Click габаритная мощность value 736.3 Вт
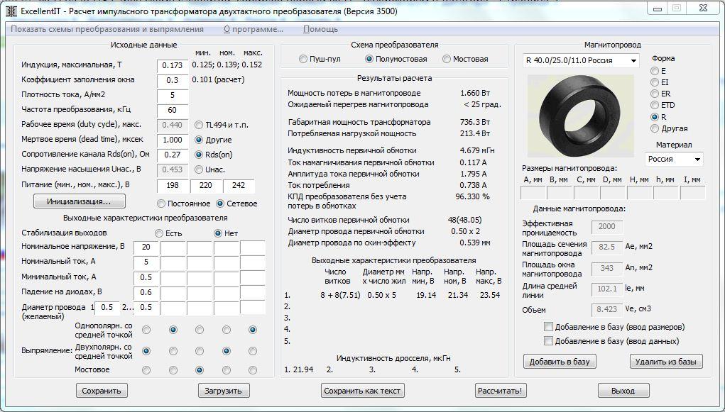The image size is (725, 412). pos(475,123)
